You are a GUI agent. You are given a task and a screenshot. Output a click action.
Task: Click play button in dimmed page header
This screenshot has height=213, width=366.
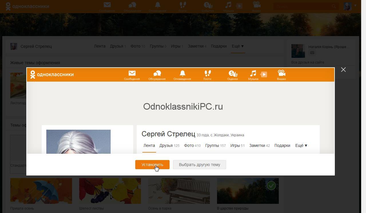(x=239, y=6)
